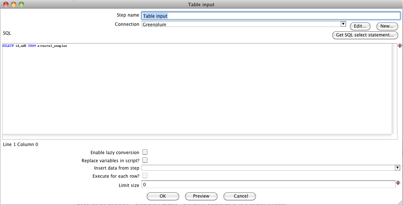403x205 pixels.
Task: Check the Execute for each row box
Action: tap(145, 176)
